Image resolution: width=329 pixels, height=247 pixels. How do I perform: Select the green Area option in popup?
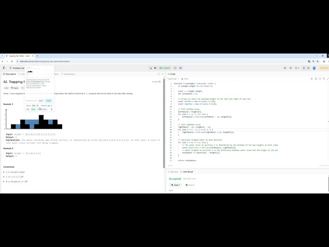pyautogui.click(x=33, y=109)
